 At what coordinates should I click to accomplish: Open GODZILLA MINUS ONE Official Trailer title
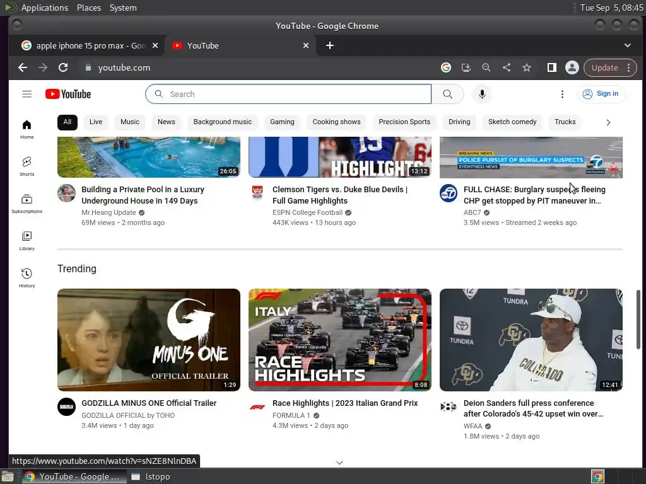click(x=149, y=403)
